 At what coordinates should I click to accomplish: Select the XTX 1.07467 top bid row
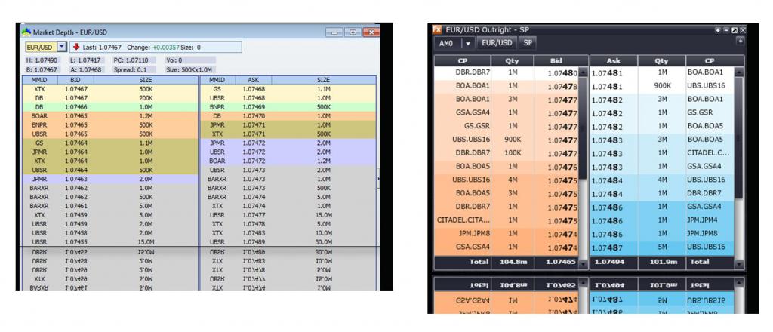point(110,89)
